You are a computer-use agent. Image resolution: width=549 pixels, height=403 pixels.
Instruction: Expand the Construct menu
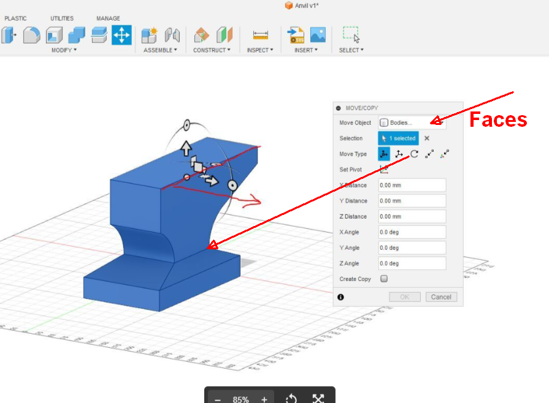pos(212,50)
